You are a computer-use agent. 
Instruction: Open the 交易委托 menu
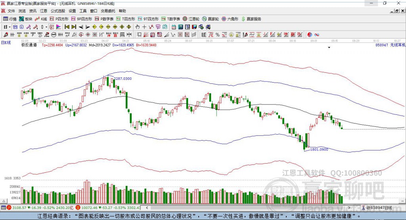click(x=108, y=11)
